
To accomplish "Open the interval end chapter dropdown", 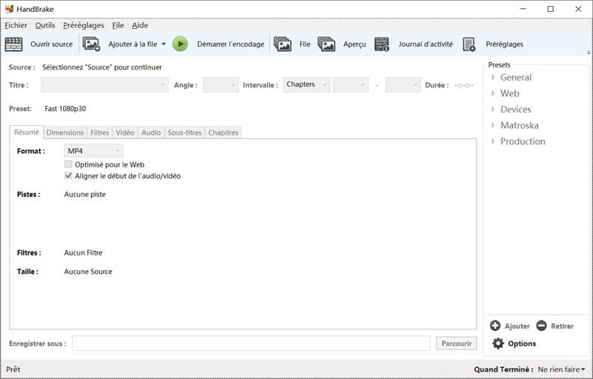I will [x=402, y=85].
